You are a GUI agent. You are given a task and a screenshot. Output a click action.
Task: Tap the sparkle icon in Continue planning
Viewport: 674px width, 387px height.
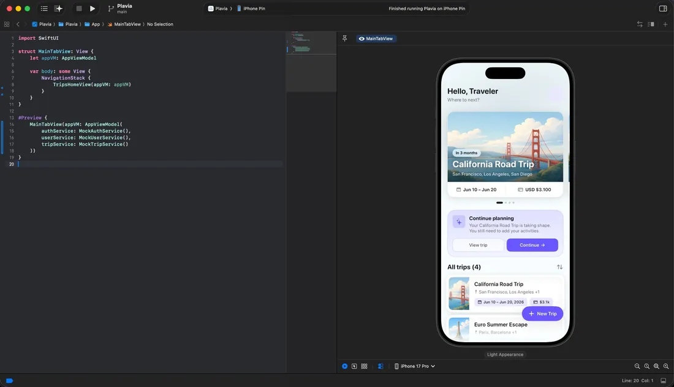pyautogui.click(x=459, y=222)
